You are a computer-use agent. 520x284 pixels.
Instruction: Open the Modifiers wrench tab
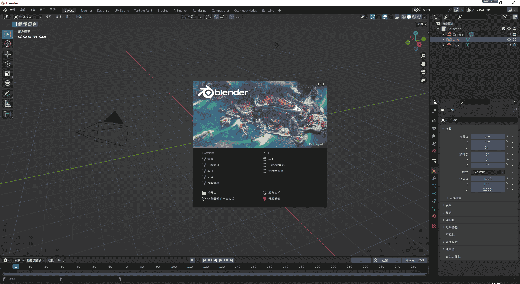coord(434,178)
